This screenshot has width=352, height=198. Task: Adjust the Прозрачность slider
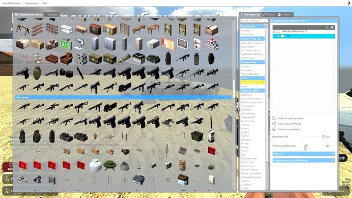323,136
